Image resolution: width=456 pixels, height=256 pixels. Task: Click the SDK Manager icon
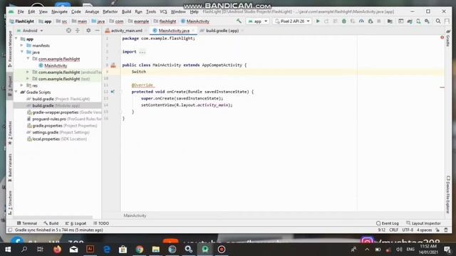(427, 21)
